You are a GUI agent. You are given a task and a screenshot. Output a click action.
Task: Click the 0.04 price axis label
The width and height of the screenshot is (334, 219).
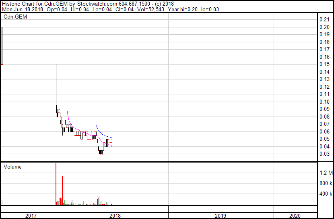point(324,147)
